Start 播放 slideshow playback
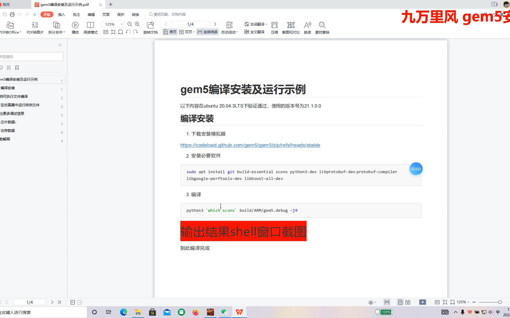 point(75,28)
